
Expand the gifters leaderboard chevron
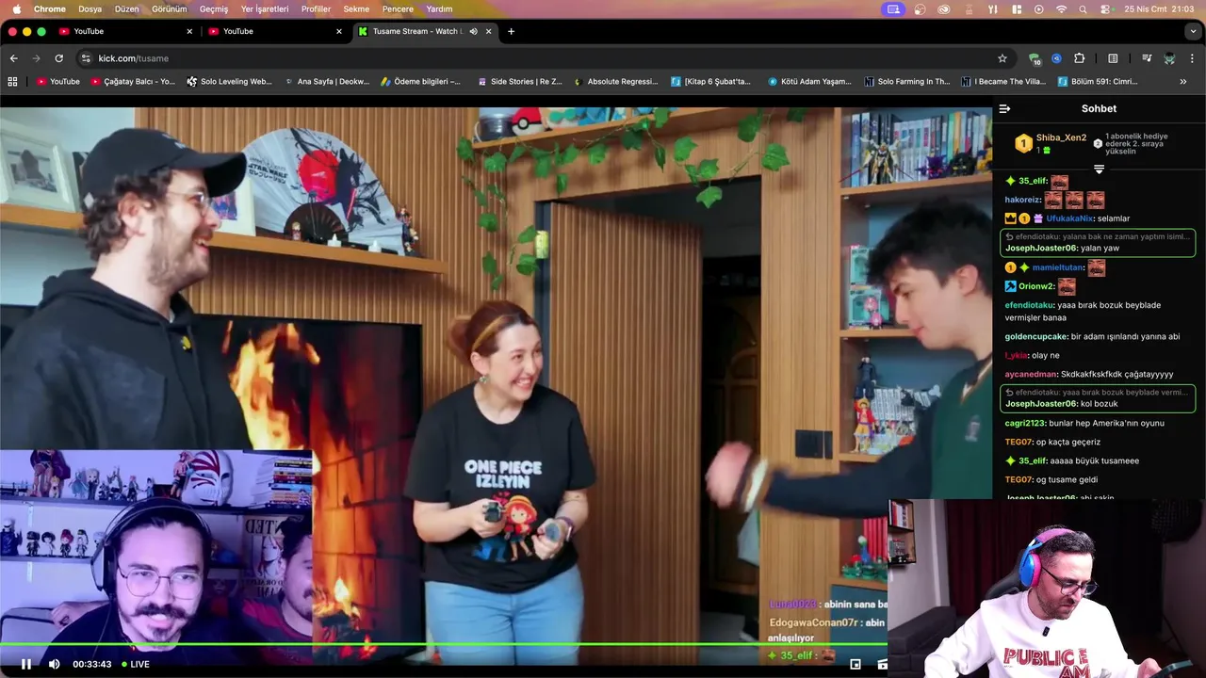pyautogui.click(x=1099, y=169)
